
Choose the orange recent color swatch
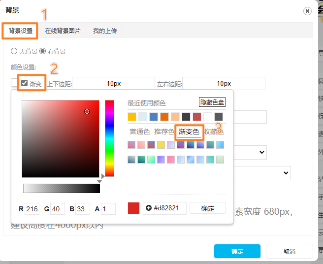pyautogui.click(x=164, y=117)
